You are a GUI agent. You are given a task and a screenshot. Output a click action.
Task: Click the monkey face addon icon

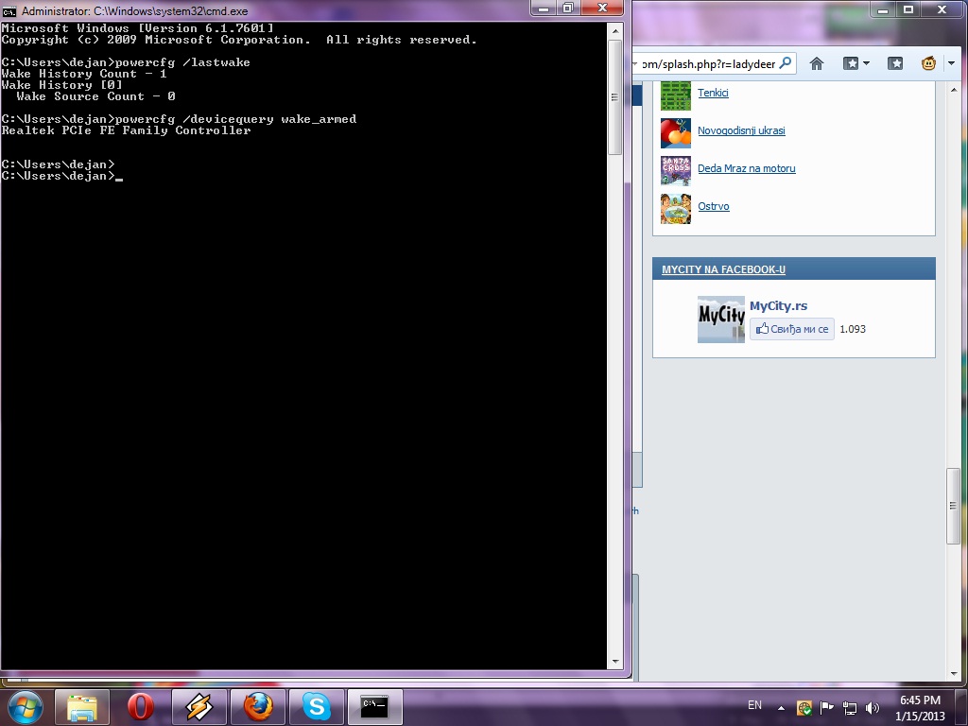point(928,63)
